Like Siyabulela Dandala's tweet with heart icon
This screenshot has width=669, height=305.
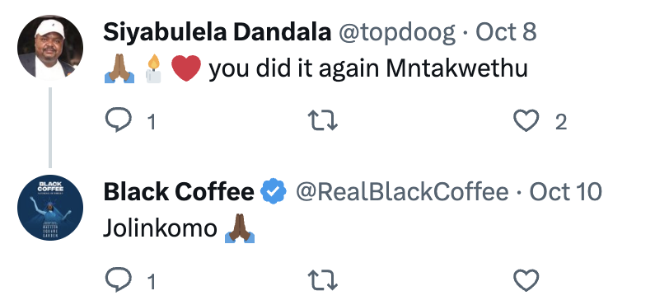click(526, 120)
